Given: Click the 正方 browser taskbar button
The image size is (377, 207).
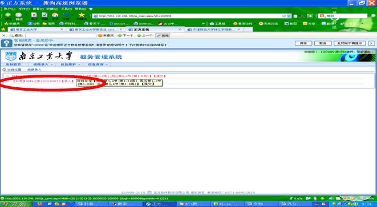Looking at the screenshot, I should pos(160,204).
